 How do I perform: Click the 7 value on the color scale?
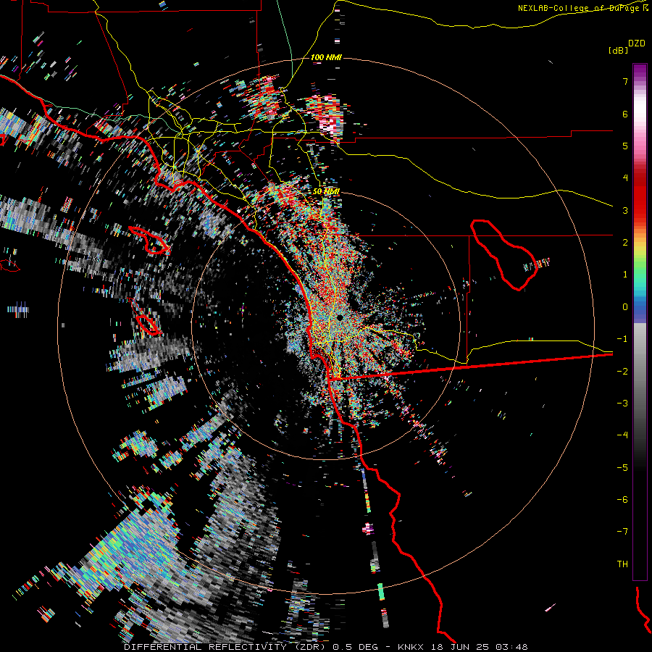coord(625,81)
